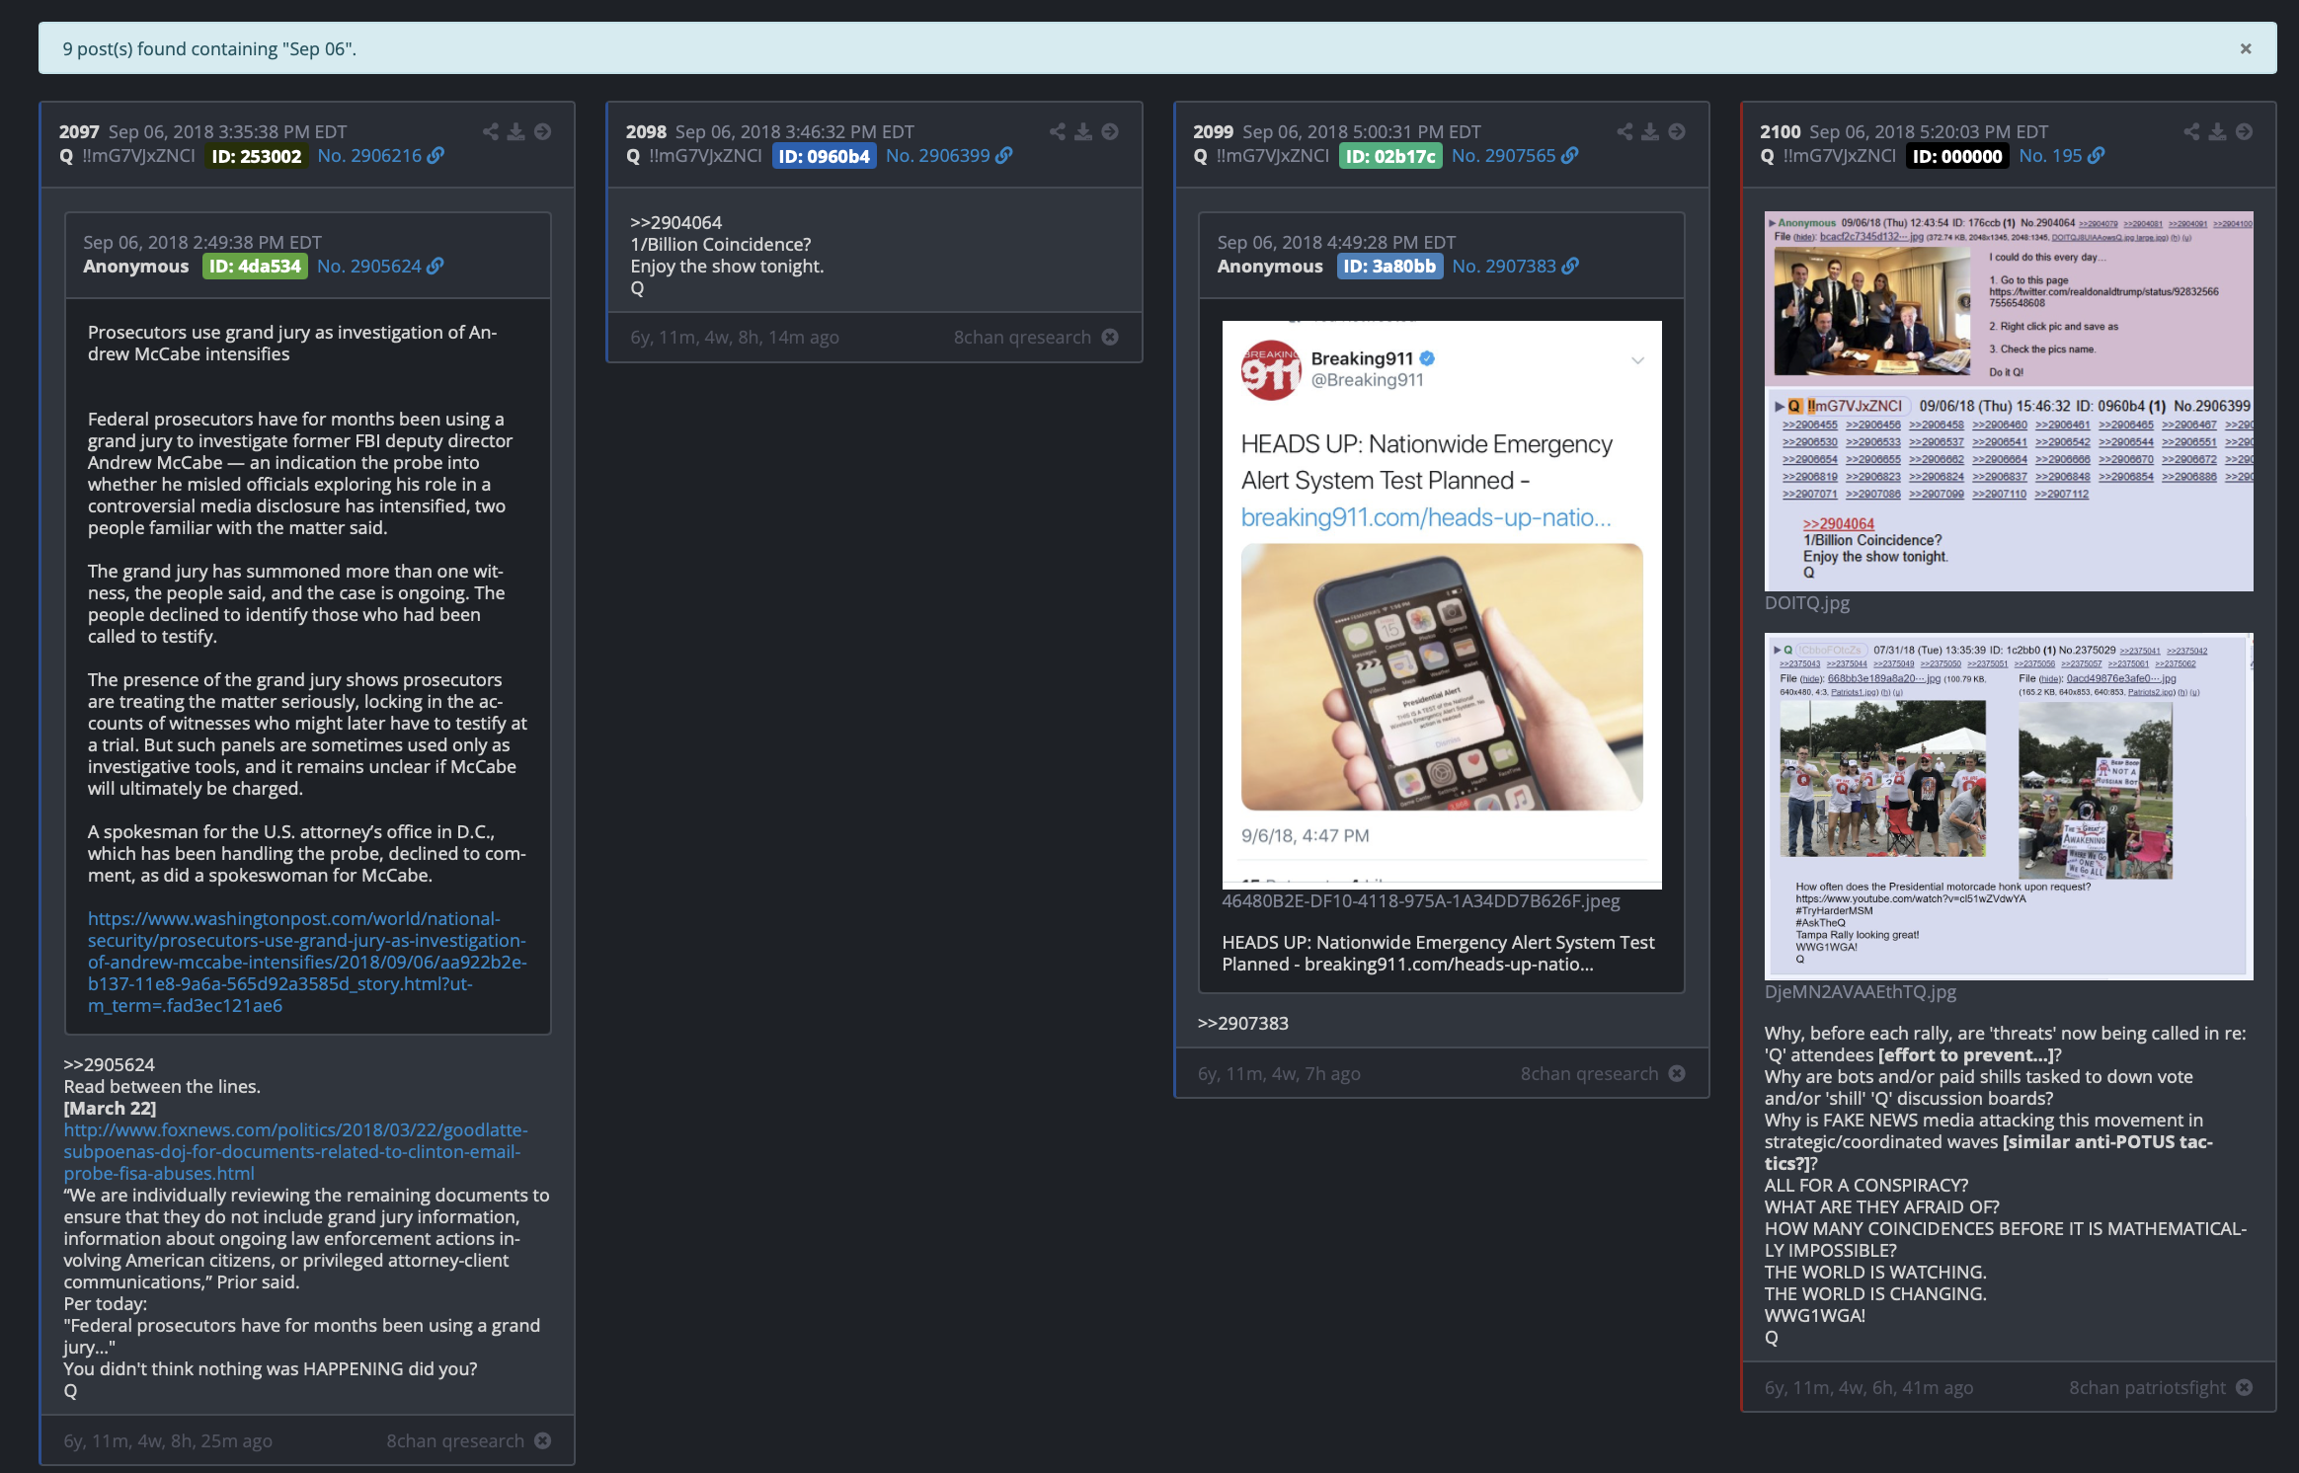Open link No. 195
Image resolution: width=2299 pixels, height=1473 pixels.
[2061, 156]
